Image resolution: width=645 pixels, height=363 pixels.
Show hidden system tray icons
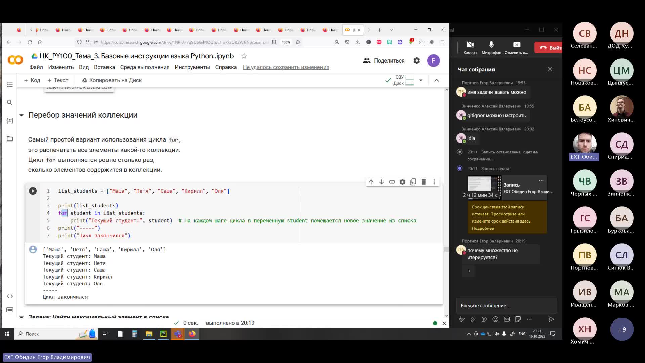click(x=469, y=334)
